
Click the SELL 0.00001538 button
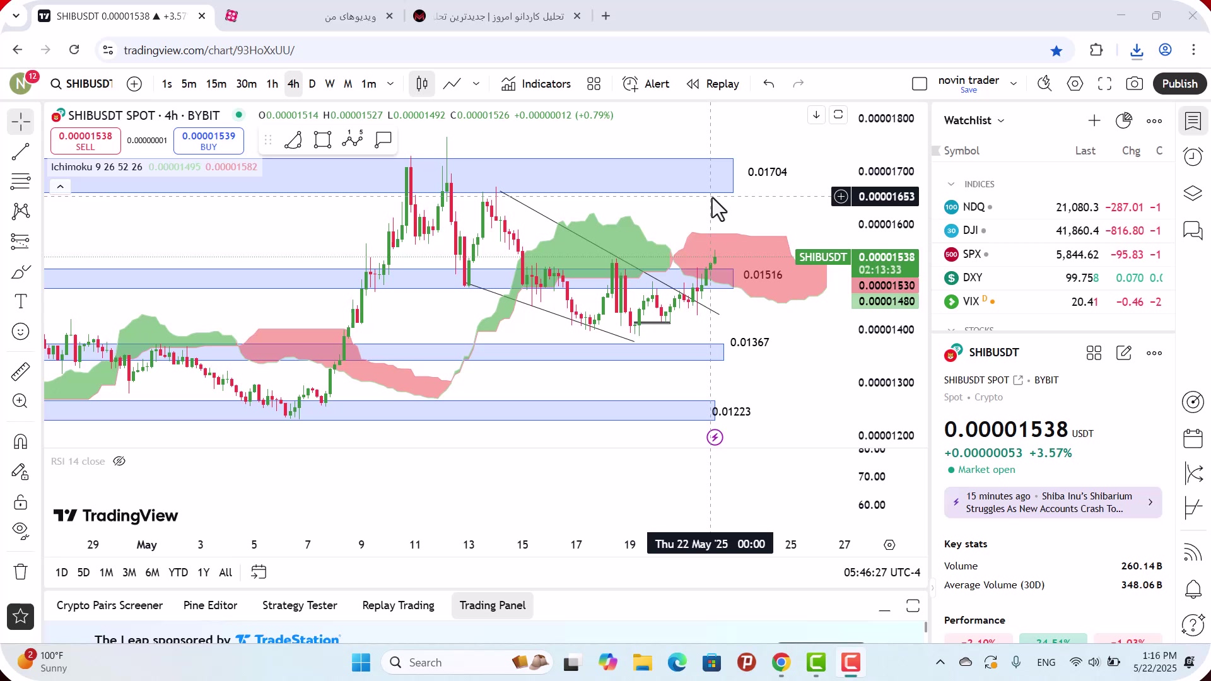(x=85, y=141)
